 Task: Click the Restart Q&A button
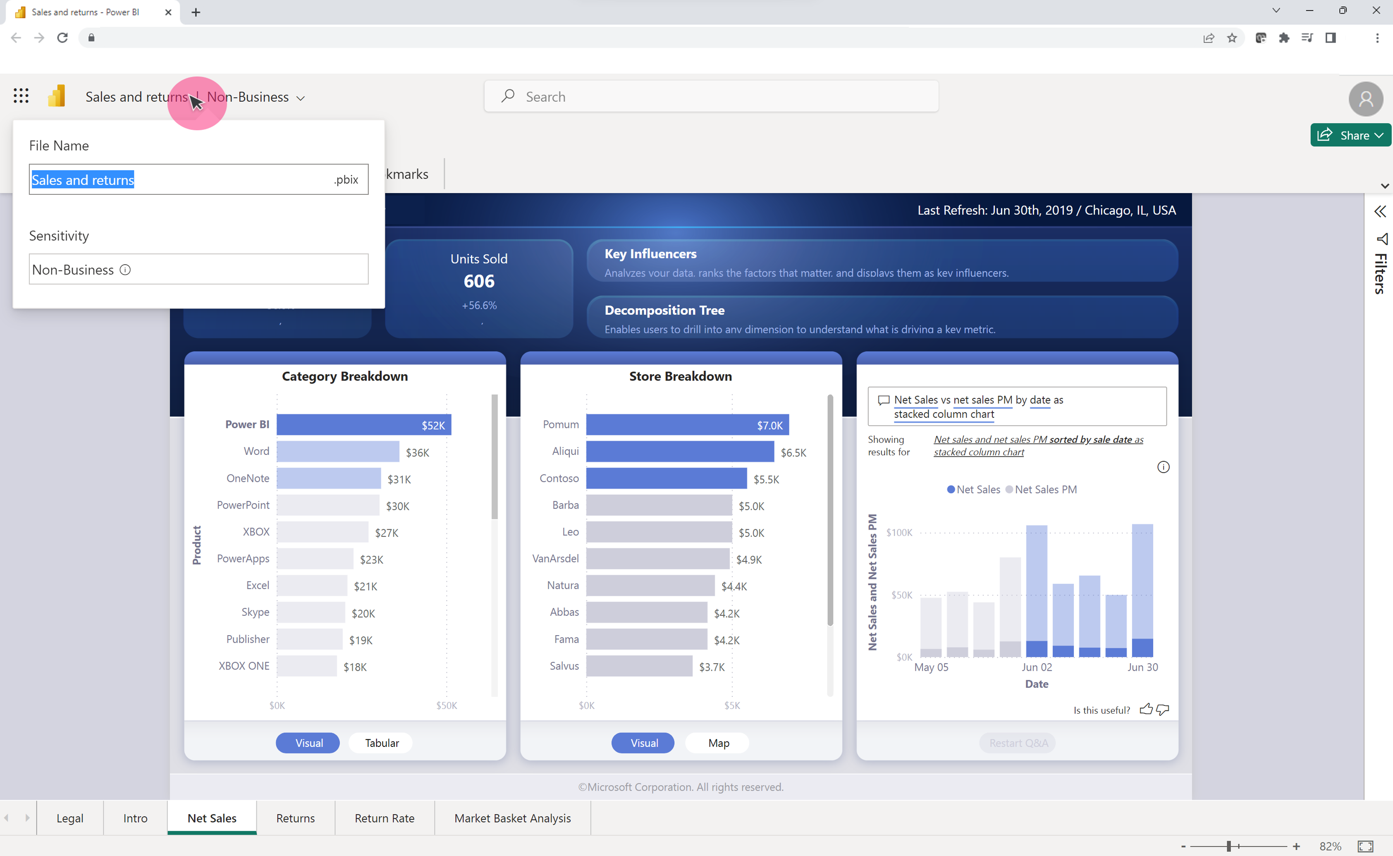point(1018,743)
